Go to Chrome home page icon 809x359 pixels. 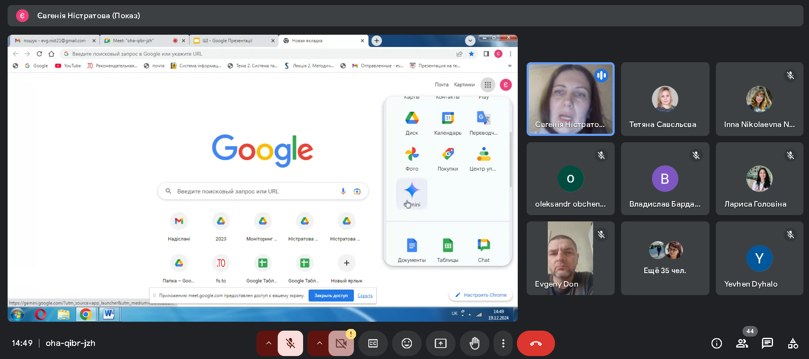[51, 54]
